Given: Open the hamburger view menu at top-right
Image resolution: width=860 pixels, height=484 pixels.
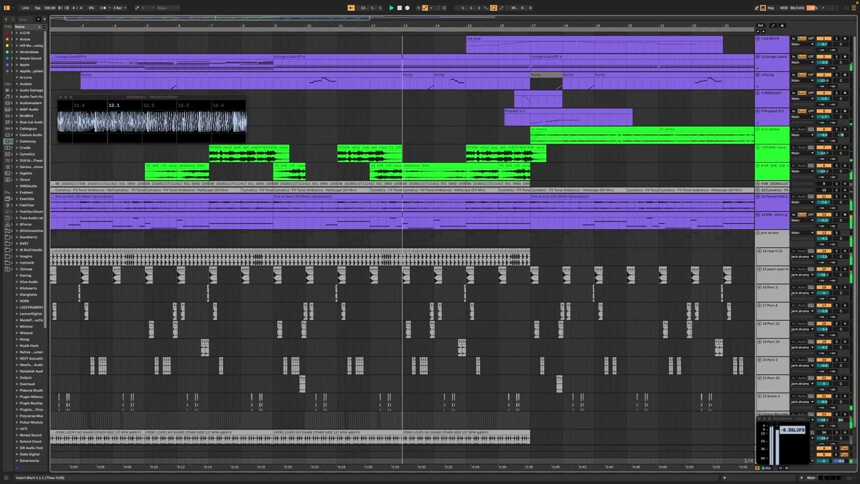Looking at the screenshot, I should (853, 8).
